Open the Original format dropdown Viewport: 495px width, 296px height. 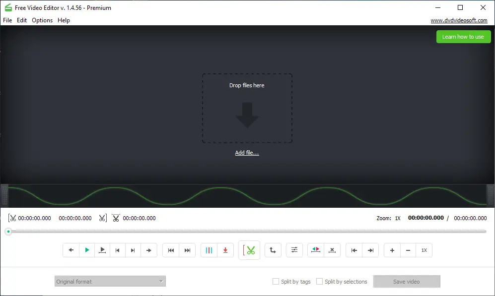[110, 281]
